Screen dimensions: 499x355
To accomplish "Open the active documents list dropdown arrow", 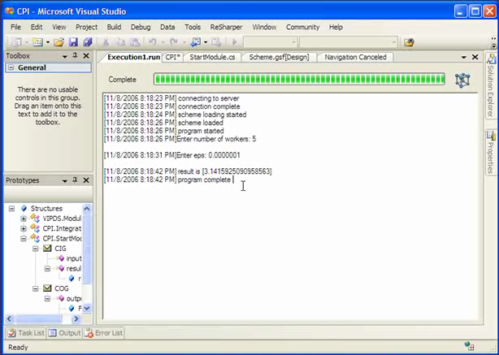I will tap(464, 57).
